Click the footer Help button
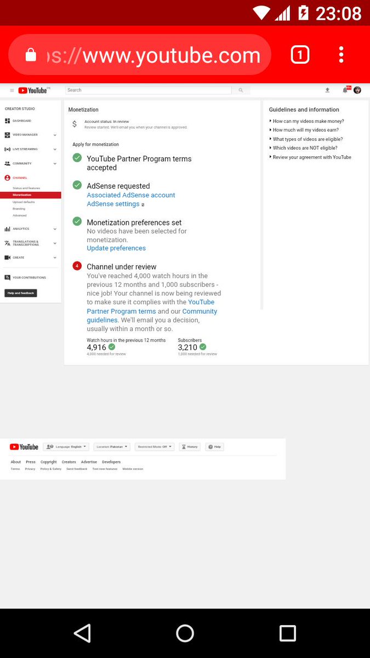370x658 pixels. pos(215,447)
